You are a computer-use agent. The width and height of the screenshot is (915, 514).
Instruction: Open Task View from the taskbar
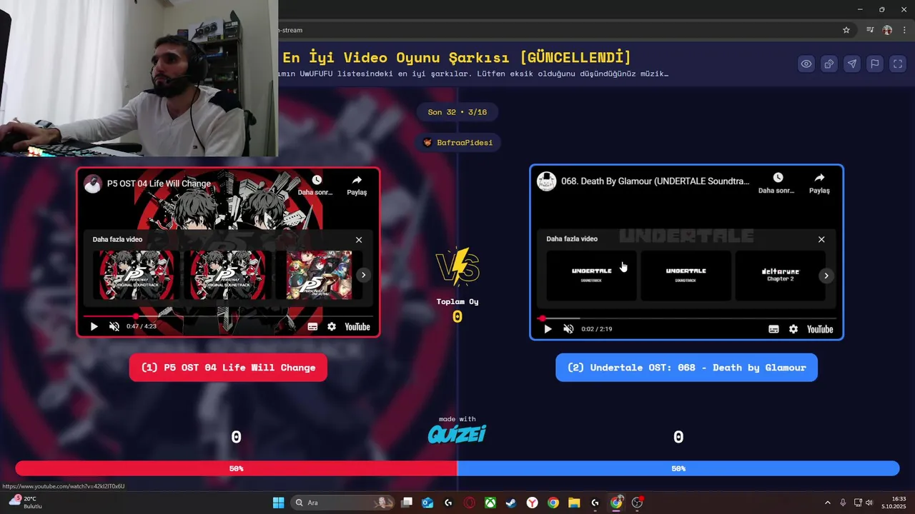point(407,503)
